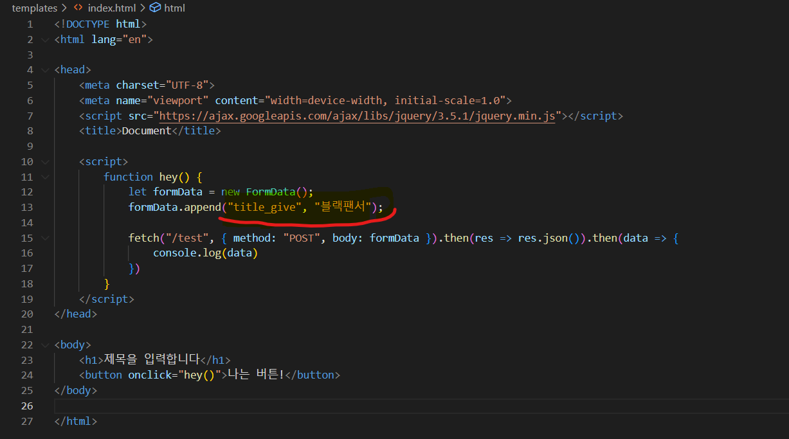Click the closing </head> tag
789x439 pixels.
(76, 314)
